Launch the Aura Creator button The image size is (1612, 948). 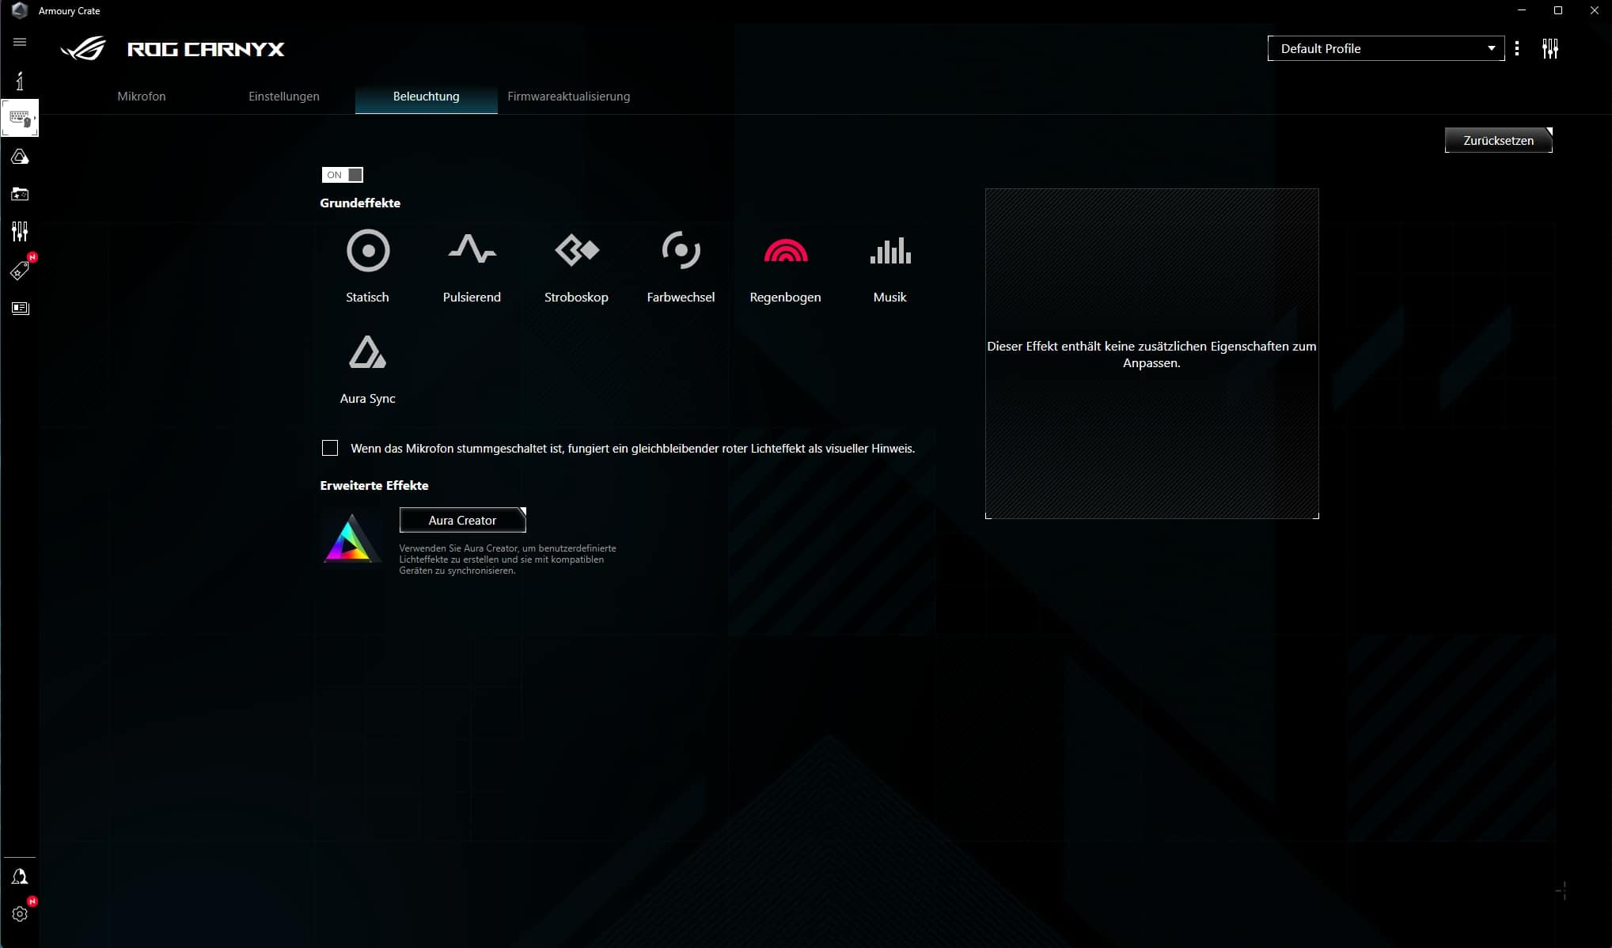462,520
